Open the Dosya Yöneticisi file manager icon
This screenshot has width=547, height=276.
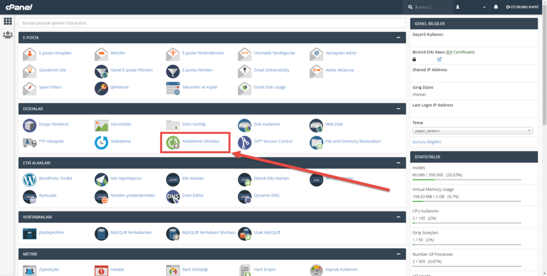pos(30,125)
